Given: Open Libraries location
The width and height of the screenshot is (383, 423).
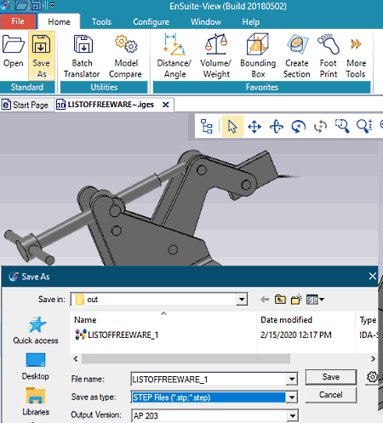Looking at the screenshot, I should pyautogui.click(x=36, y=402).
